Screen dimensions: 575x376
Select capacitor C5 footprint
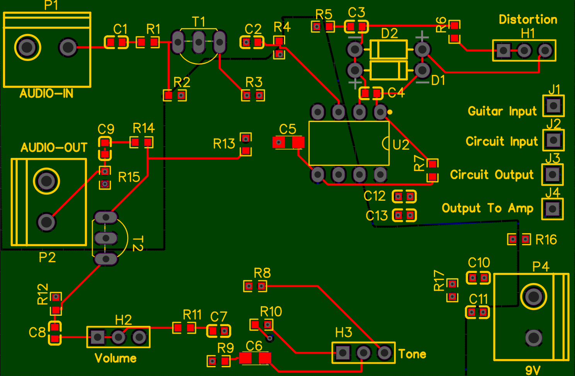pyautogui.click(x=288, y=142)
